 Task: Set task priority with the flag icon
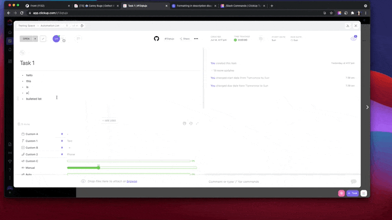click(78, 39)
